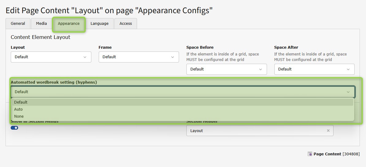Open the Space Before dropdown
366x167 pixels.
coord(227,69)
